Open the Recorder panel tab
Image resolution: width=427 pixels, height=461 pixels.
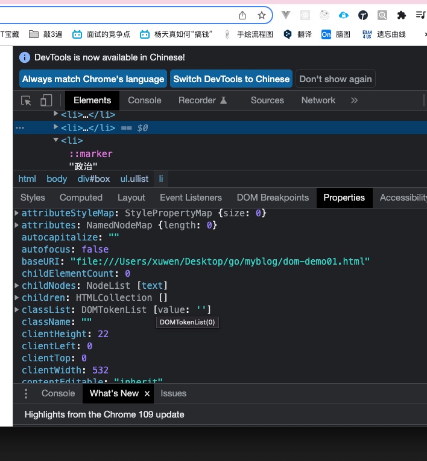coord(203,100)
